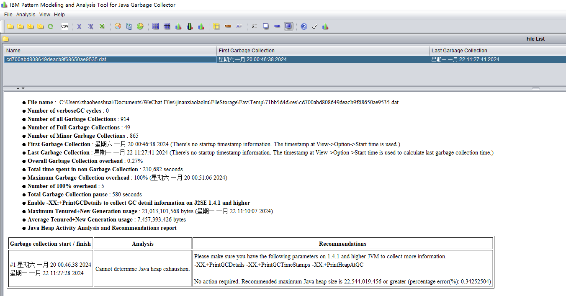Click the checklist options icon
The width and height of the screenshot is (566, 296).
(255, 26)
